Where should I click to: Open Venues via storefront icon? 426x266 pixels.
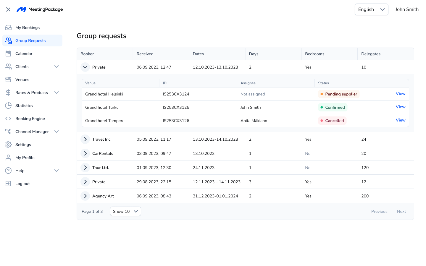tap(8, 80)
